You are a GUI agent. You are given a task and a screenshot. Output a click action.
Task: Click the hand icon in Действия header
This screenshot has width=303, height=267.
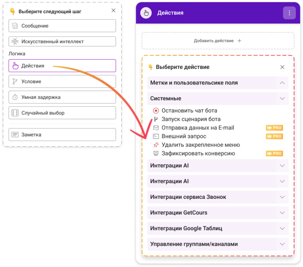click(x=146, y=13)
